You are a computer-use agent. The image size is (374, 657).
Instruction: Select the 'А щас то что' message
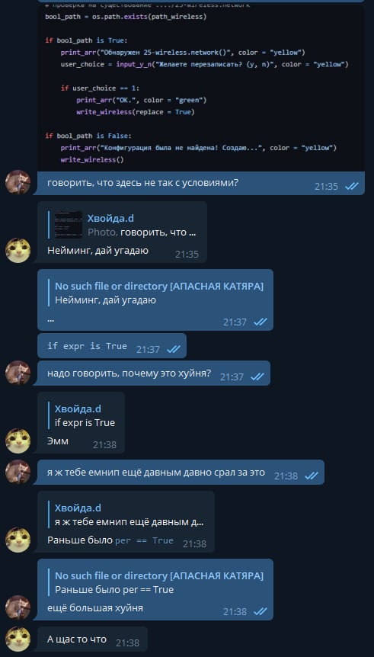point(93,639)
